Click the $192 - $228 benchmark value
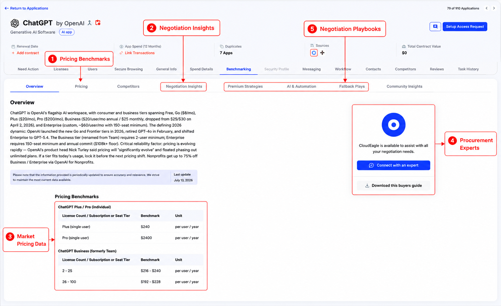Image resolution: width=501 pixels, height=306 pixels. 151,282
